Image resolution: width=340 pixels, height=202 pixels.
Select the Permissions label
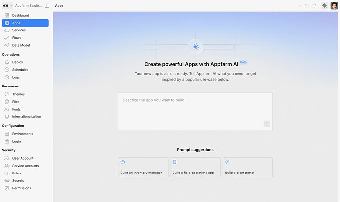click(x=22, y=188)
